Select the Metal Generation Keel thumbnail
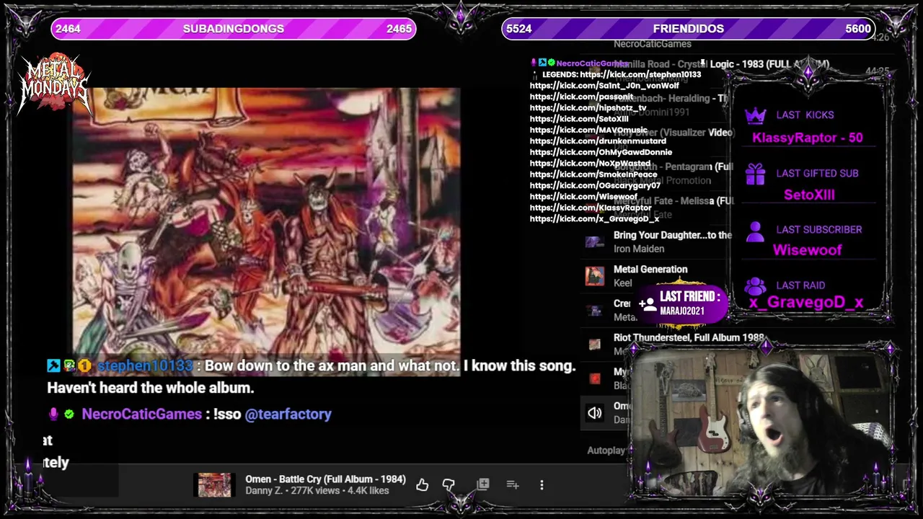923x519 pixels. (x=595, y=276)
